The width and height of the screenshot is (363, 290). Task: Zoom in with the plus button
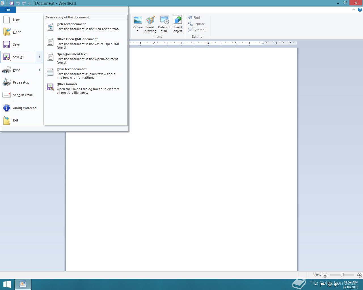[x=359, y=275]
